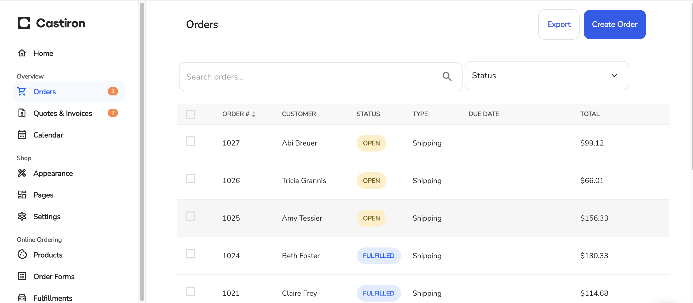
Task: Click the magnifier search icon
Action: point(447,77)
